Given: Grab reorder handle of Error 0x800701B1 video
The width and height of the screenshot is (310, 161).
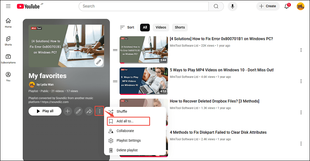Looking at the screenshot, I should [115, 50].
